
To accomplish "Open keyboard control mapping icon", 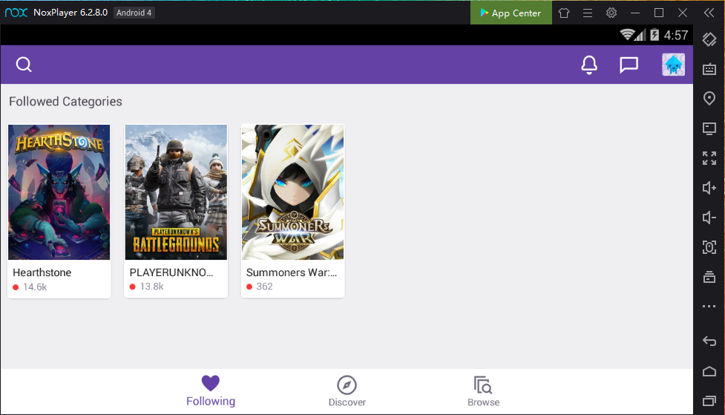I will point(709,69).
